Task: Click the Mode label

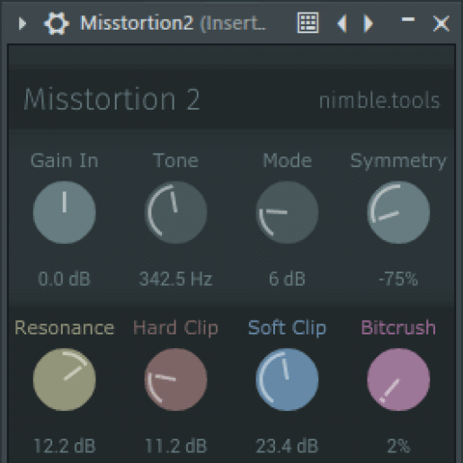Action: coord(287,161)
